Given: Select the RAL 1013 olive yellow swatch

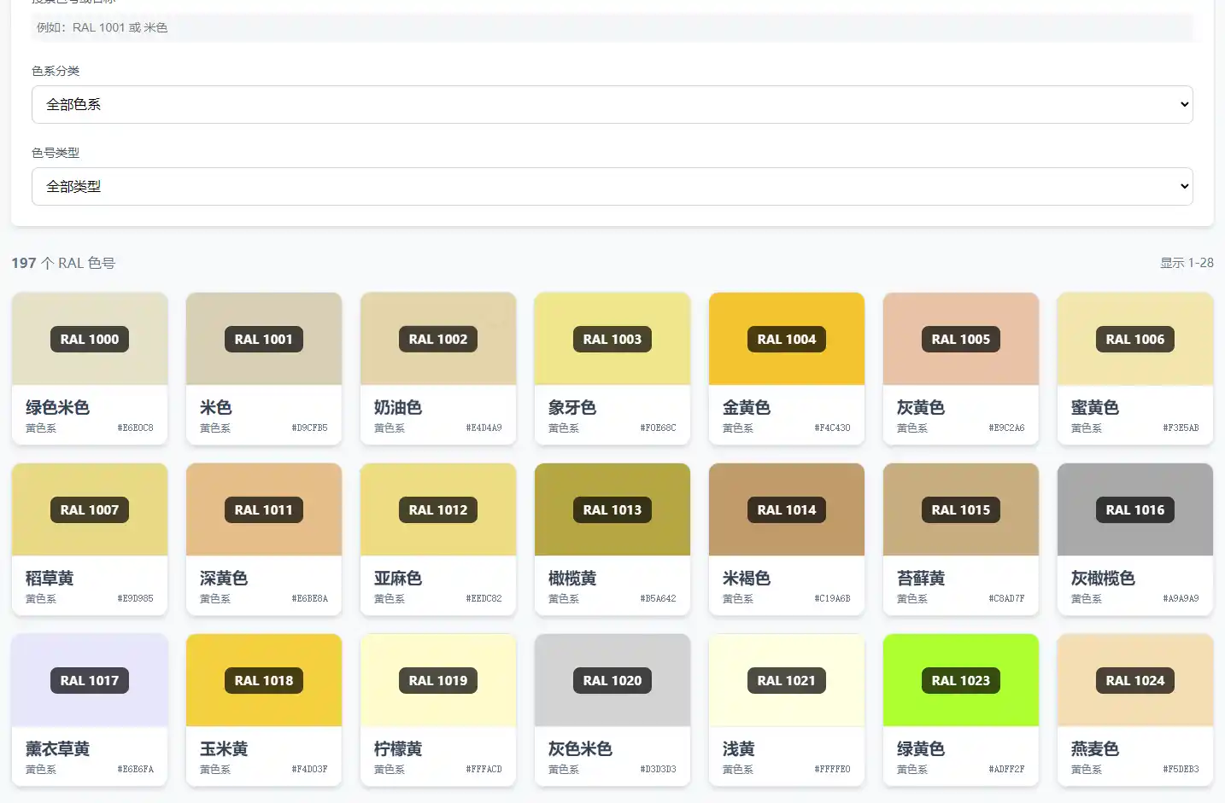Looking at the screenshot, I should tap(612, 509).
